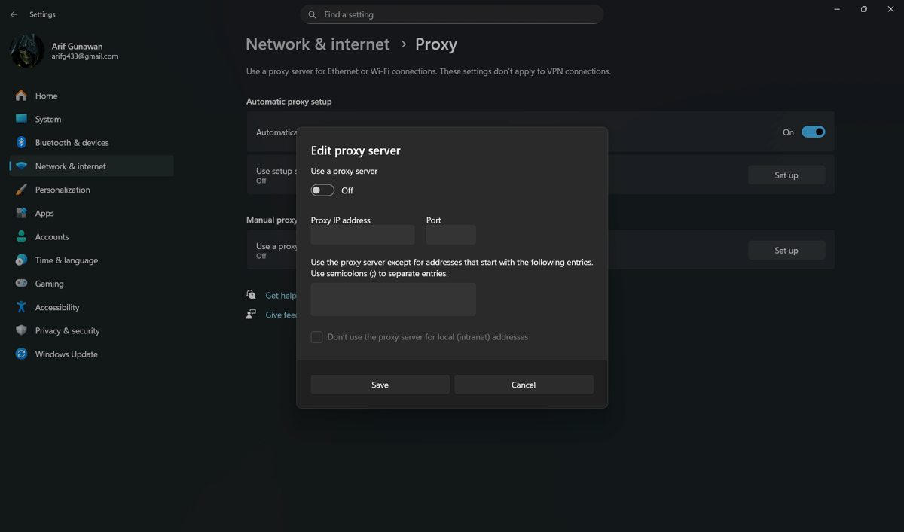
Task: Click the Proxy IP address field
Action: click(362, 235)
